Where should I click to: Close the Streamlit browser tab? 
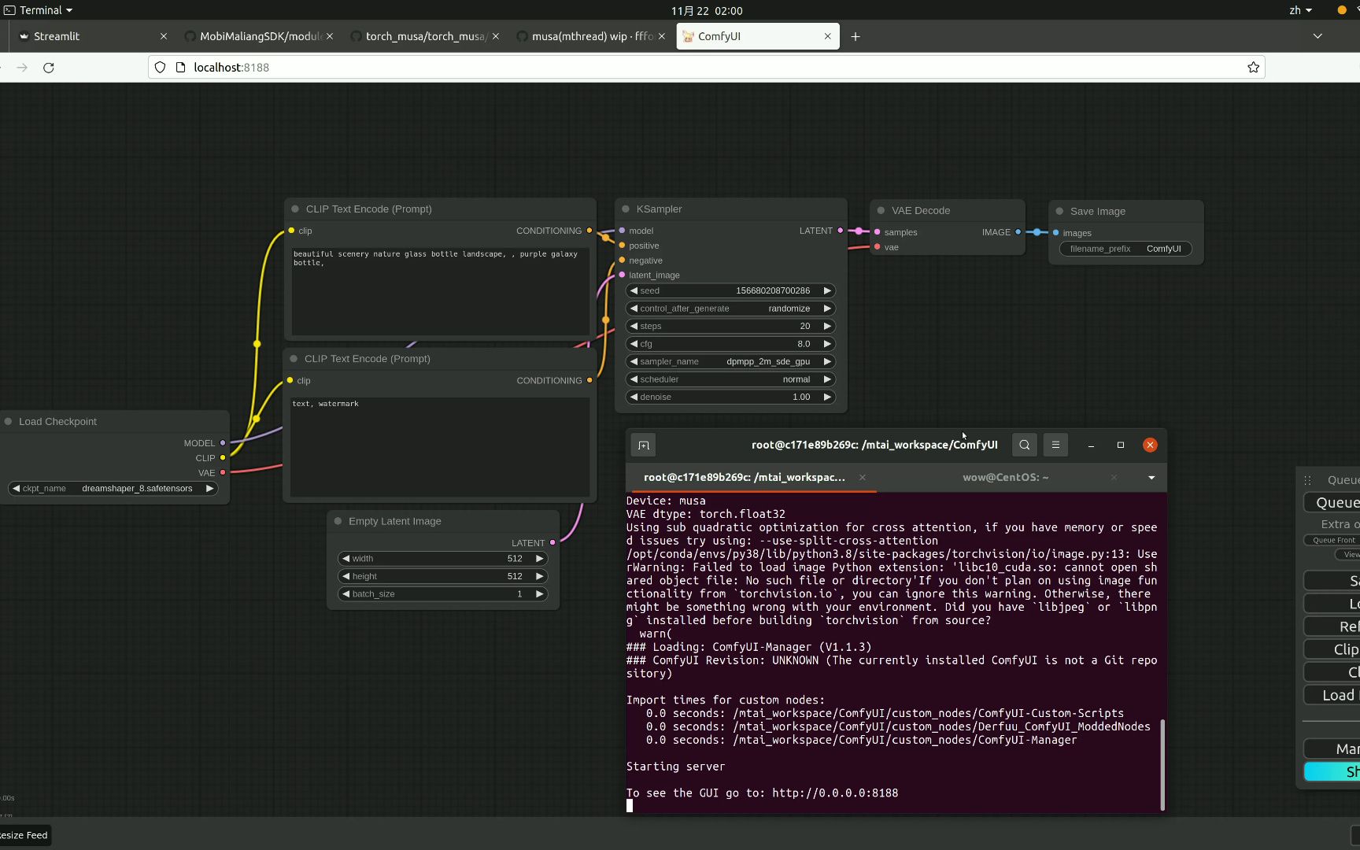[x=164, y=36]
